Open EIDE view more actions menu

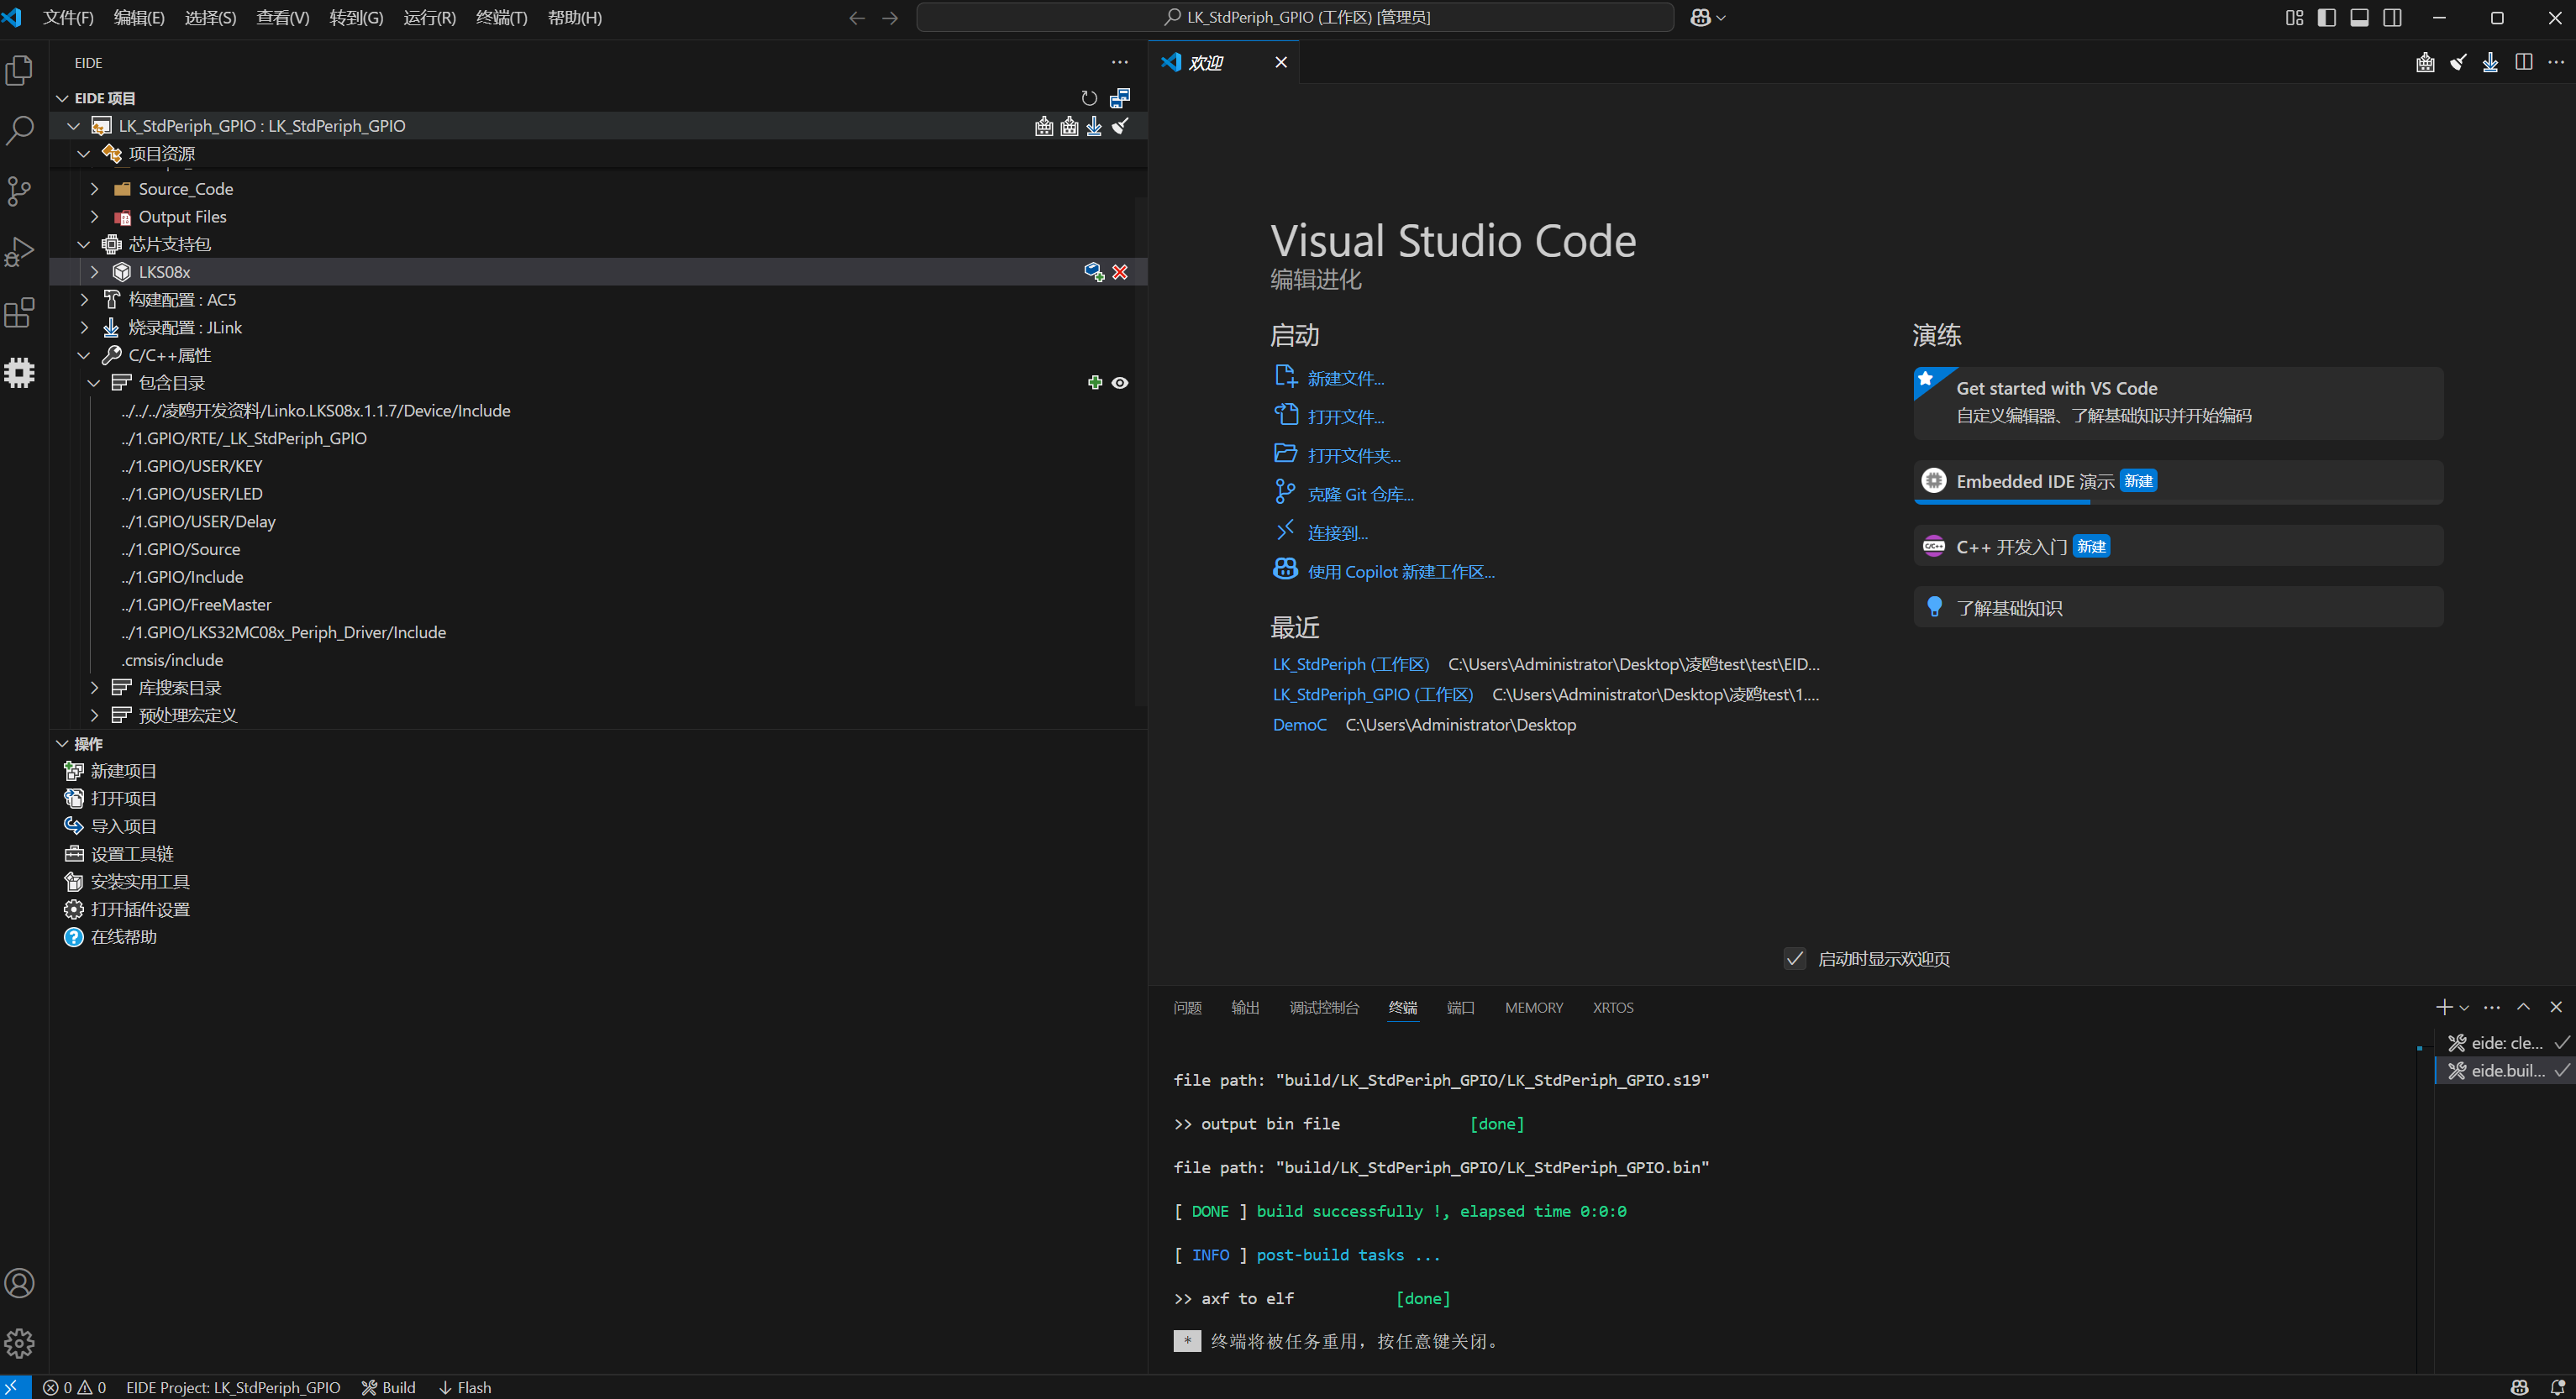[x=1120, y=62]
